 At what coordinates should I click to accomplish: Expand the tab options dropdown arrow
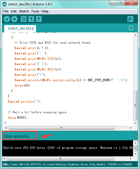[x=131, y=28]
